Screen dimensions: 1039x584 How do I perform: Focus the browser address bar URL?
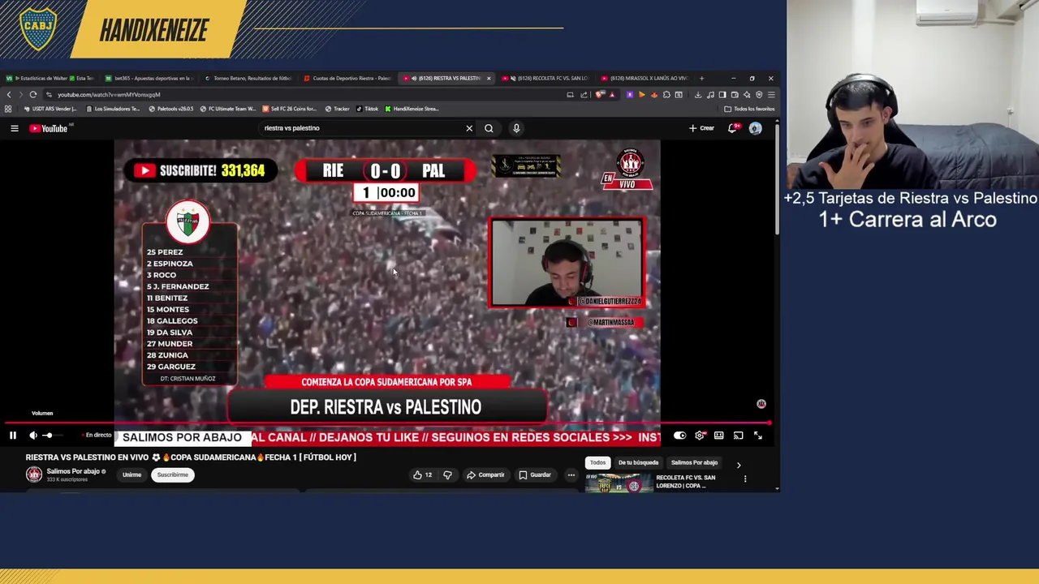point(108,94)
